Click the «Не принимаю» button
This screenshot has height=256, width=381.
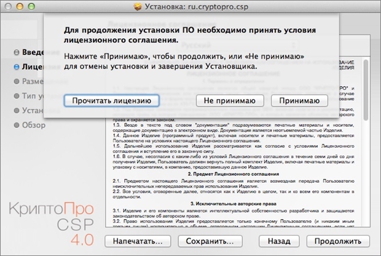(230, 101)
